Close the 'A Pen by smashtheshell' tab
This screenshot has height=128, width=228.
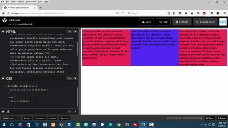35,8
